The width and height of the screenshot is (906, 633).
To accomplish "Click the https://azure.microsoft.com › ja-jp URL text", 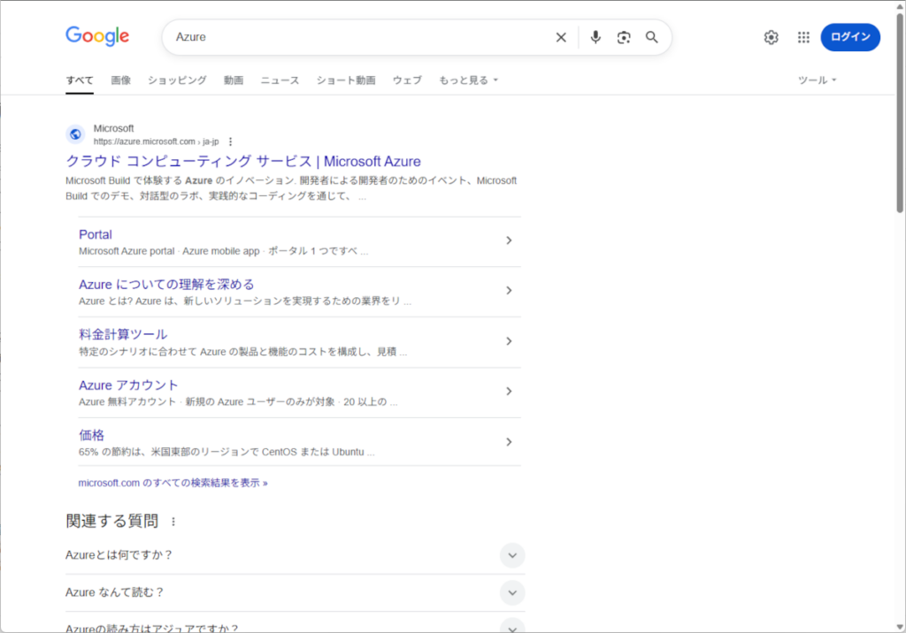I will pos(156,141).
